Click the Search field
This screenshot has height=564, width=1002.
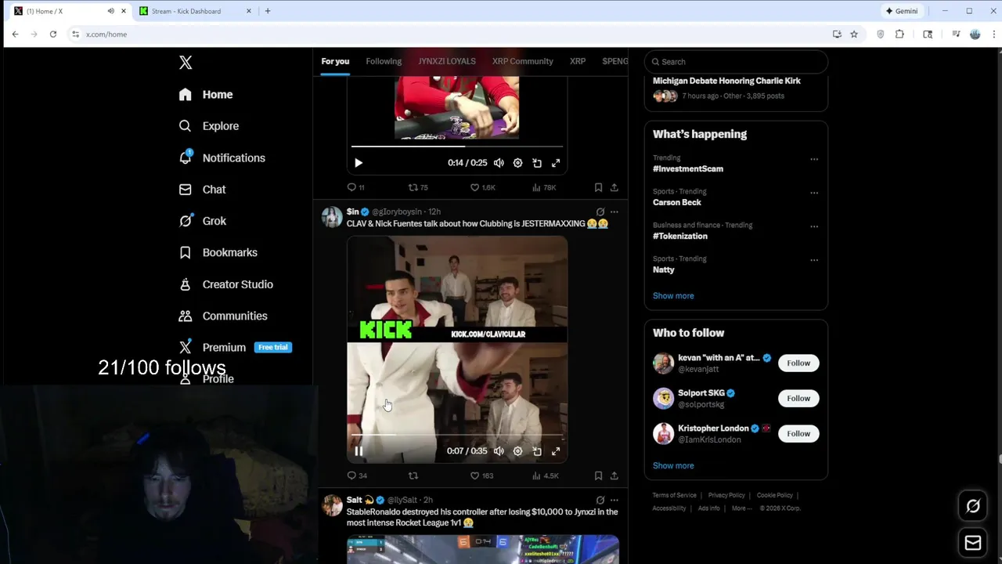click(736, 62)
